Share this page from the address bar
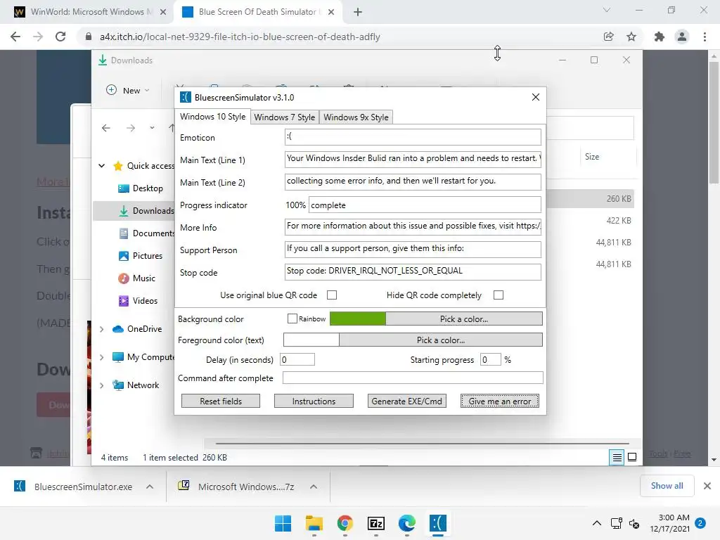Viewport: 720px width, 540px height. tap(609, 37)
